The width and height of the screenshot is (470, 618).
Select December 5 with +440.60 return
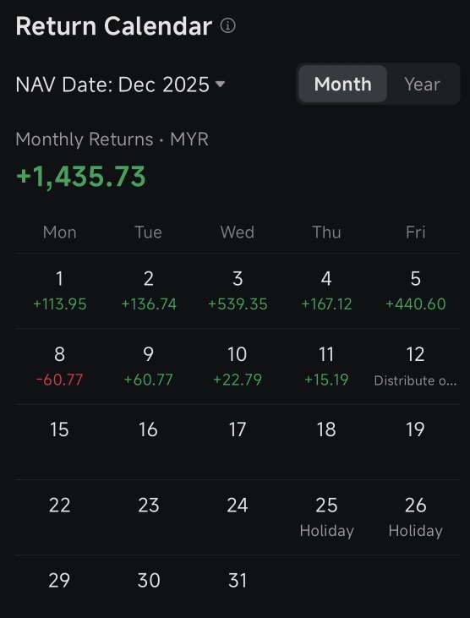[x=416, y=291]
